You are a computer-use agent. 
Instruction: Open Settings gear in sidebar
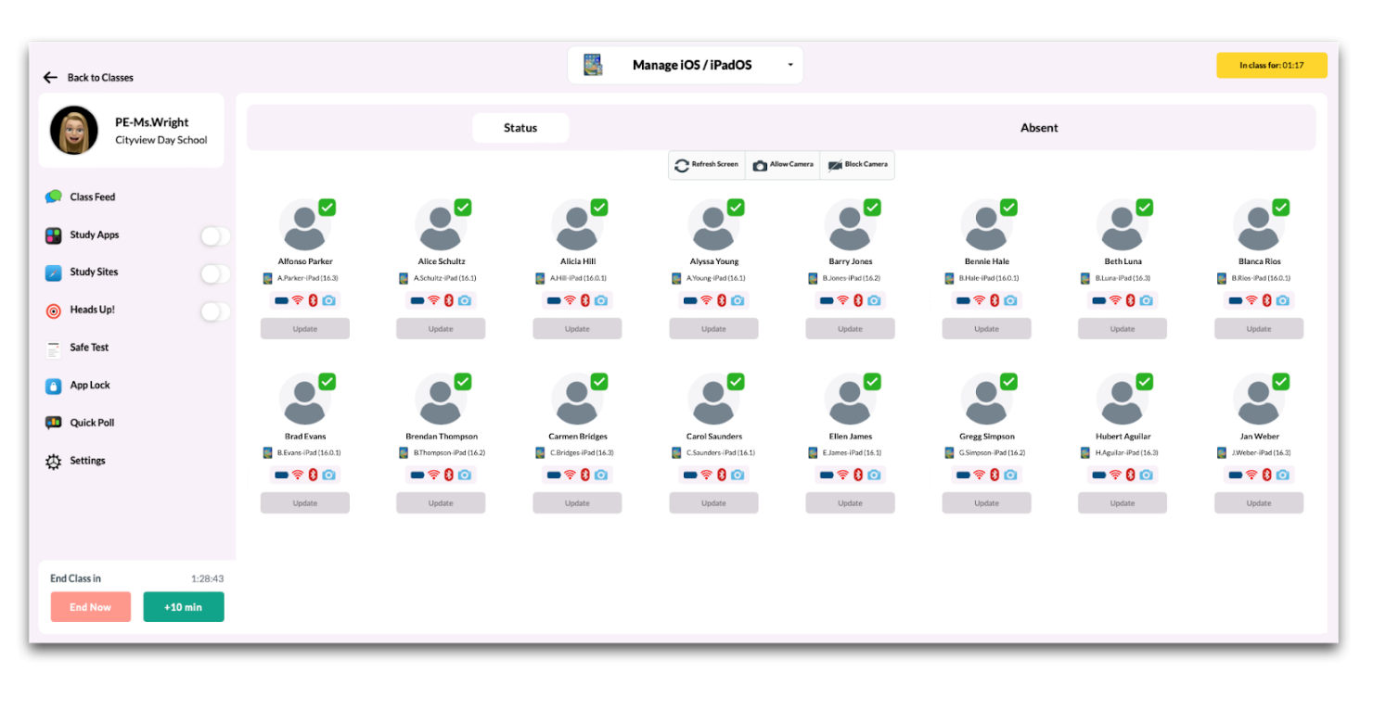pos(54,462)
